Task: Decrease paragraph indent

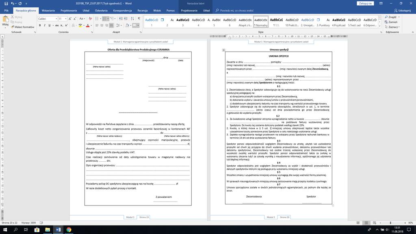Action: (121, 19)
